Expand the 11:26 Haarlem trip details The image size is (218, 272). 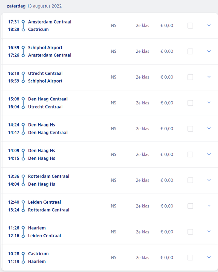[x=209, y=232]
